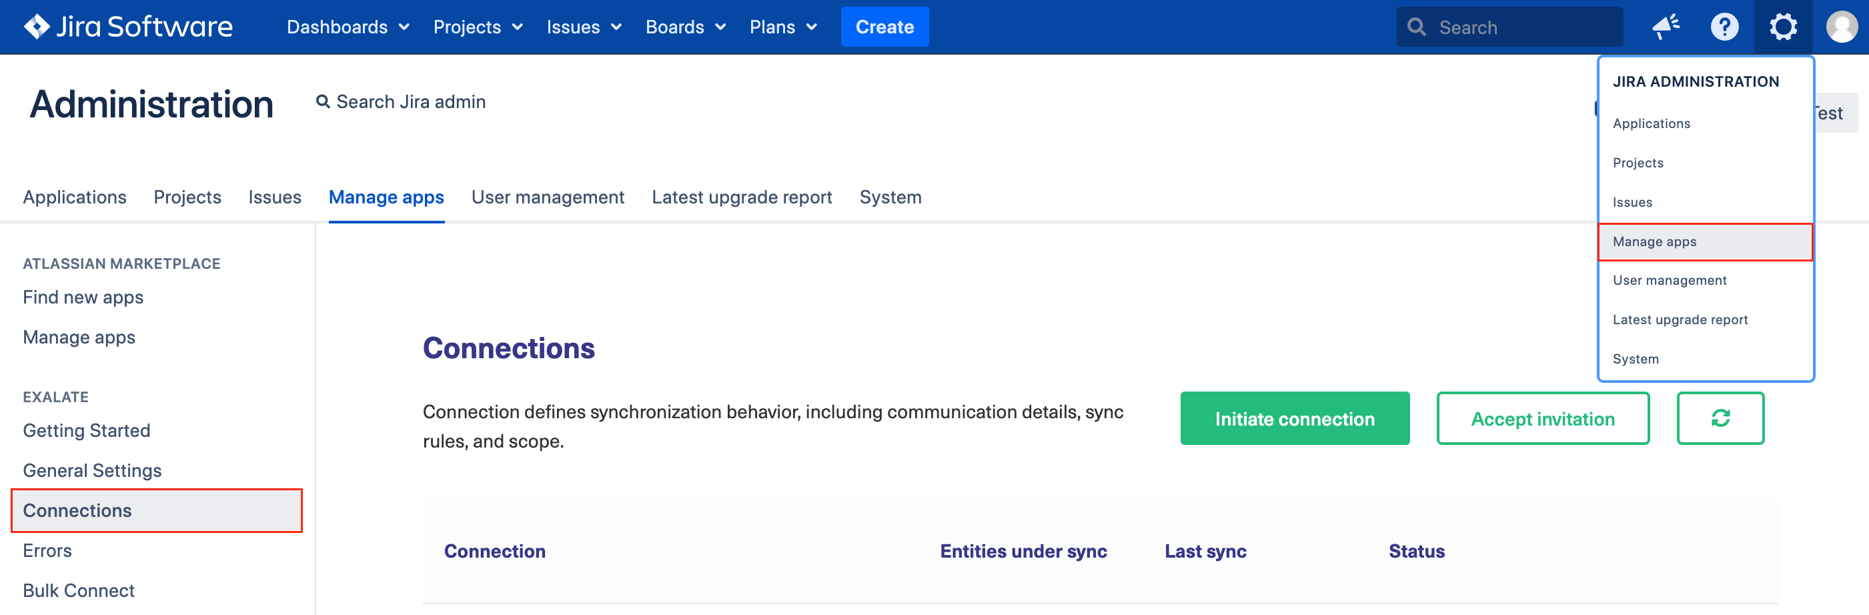Open Find new apps in sidebar
The height and width of the screenshot is (615, 1869).
pos(83,297)
